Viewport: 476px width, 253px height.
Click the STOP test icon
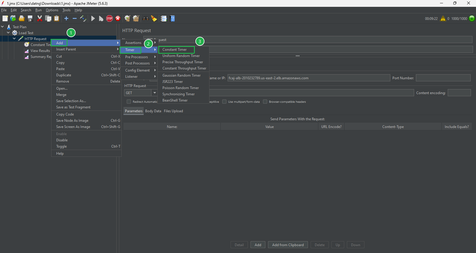coord(109,18)
